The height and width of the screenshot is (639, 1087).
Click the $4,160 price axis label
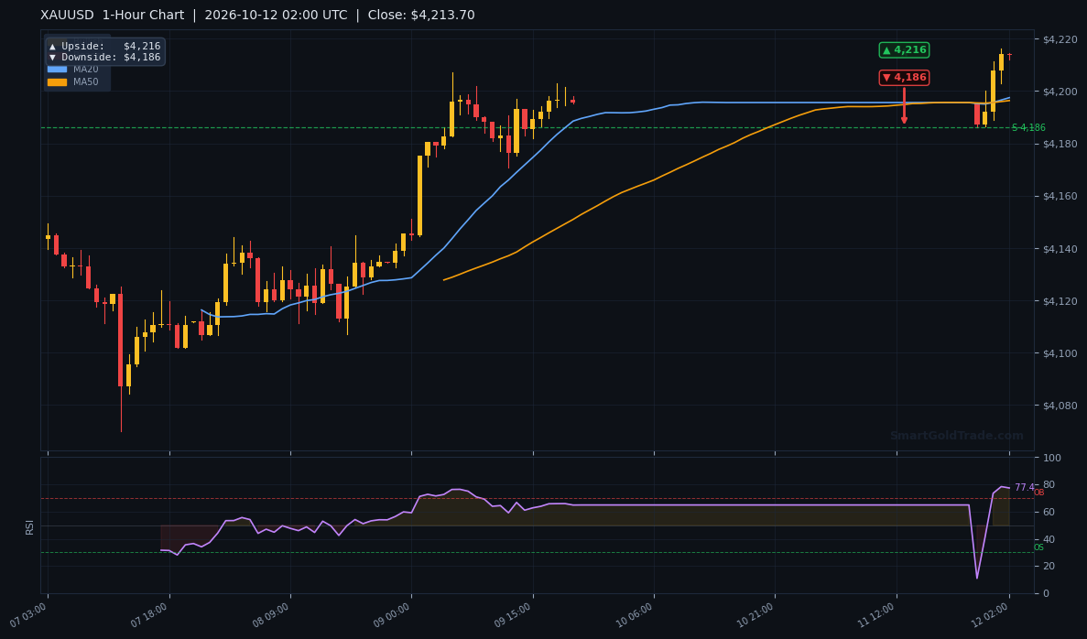coord(1060,196)
